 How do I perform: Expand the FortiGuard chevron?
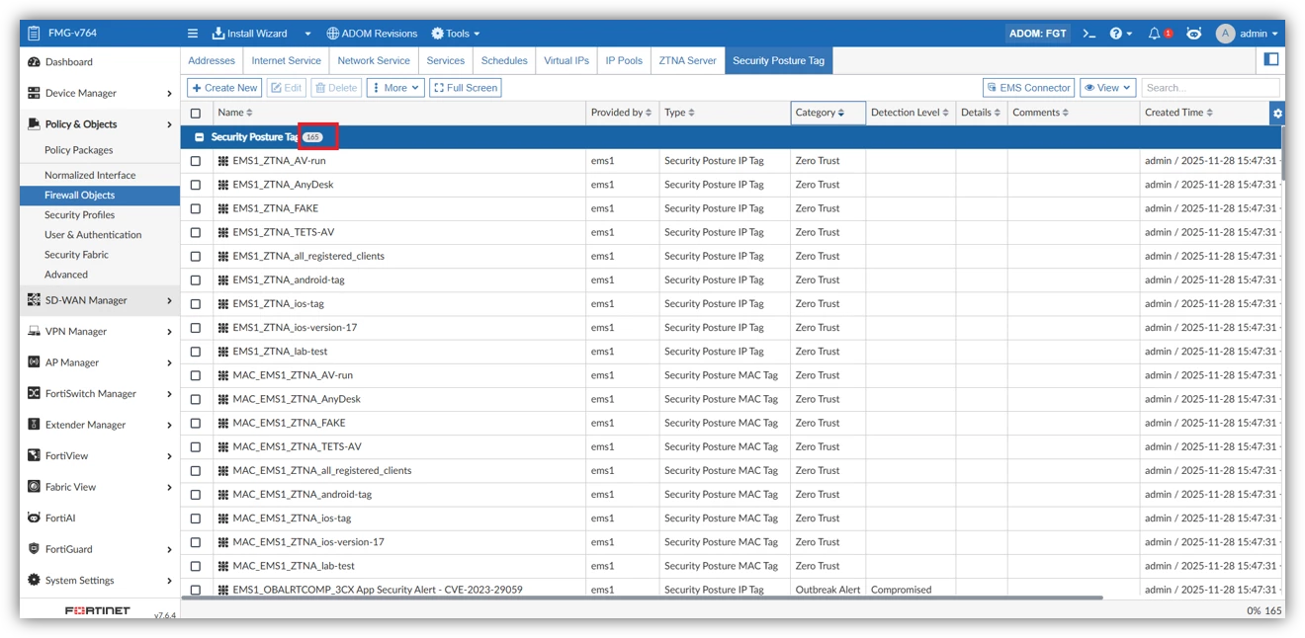169,550
